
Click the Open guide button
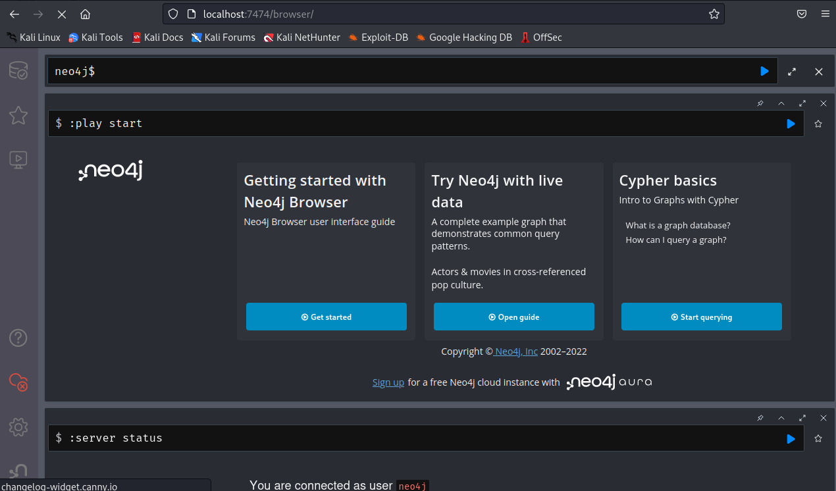513,317
